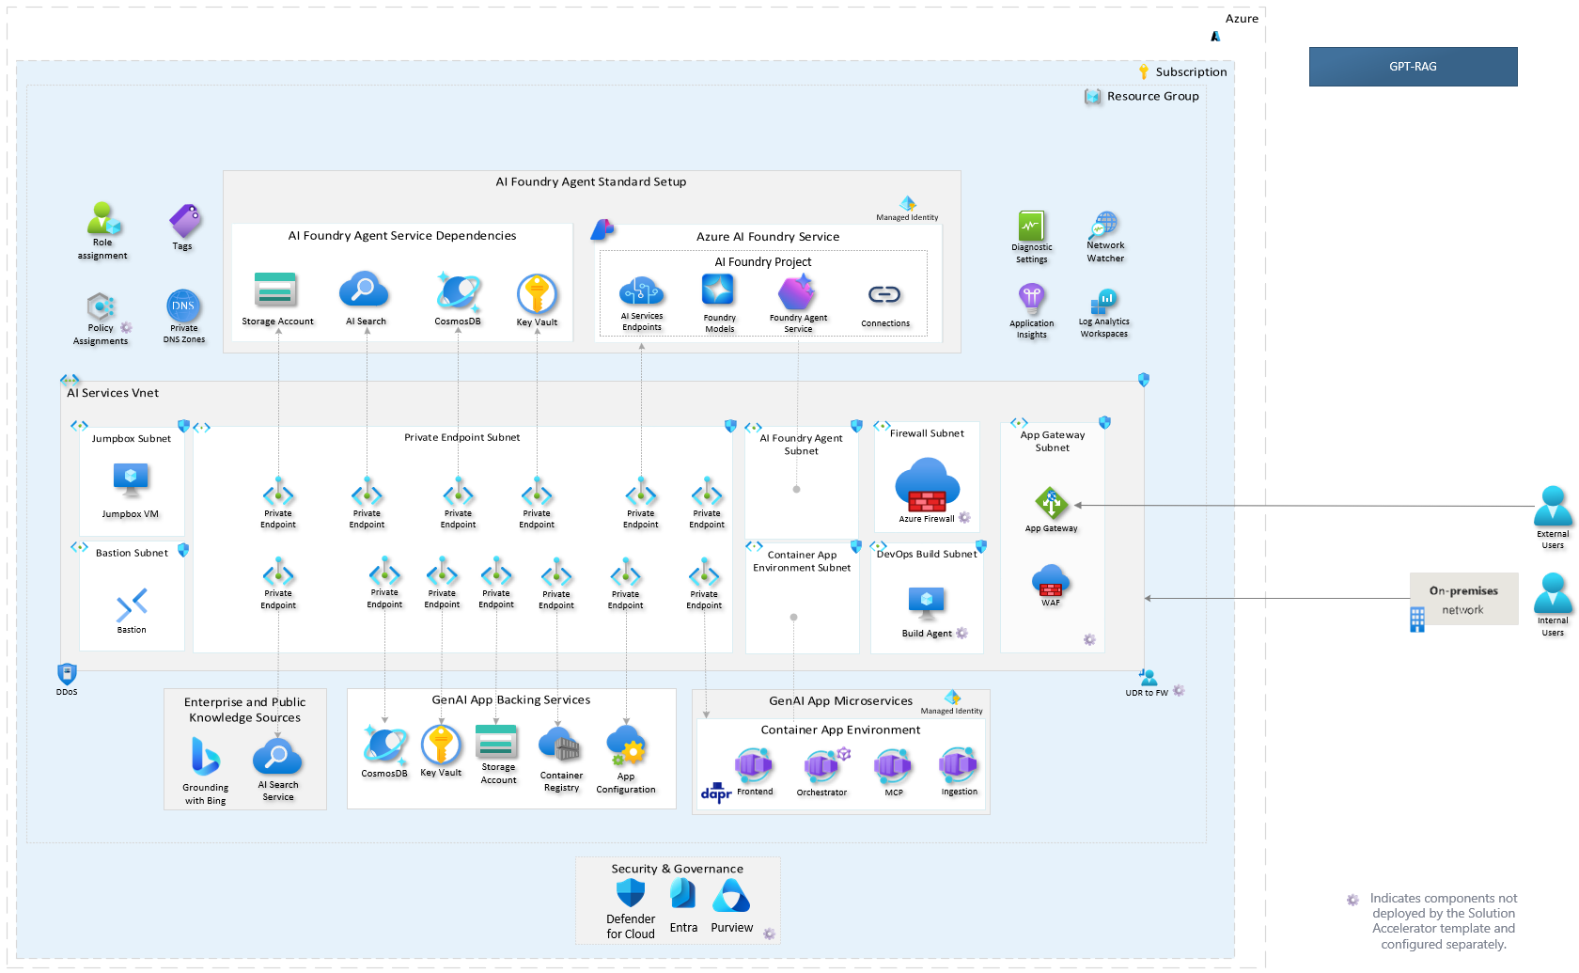Click the Azure Firewall cloud icon
Screen dimensions: 1579x973
(927, 485)
